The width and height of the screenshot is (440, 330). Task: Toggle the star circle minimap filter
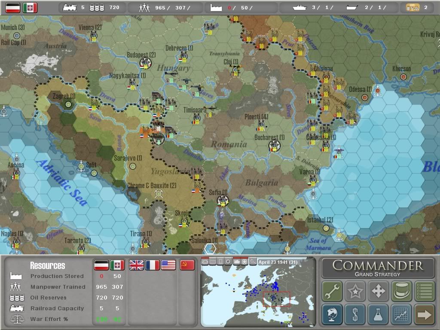coord(244,262)
